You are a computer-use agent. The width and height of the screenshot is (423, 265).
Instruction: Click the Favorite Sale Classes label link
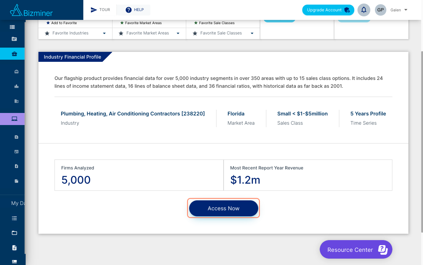point(214,23)
